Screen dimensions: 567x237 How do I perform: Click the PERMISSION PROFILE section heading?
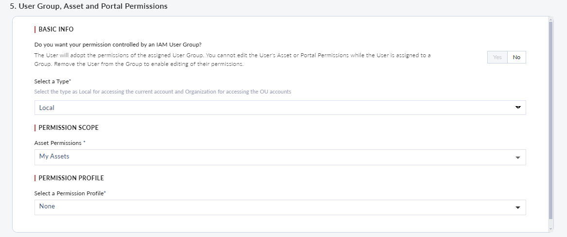pyautogui.click(x=71, y=178)
